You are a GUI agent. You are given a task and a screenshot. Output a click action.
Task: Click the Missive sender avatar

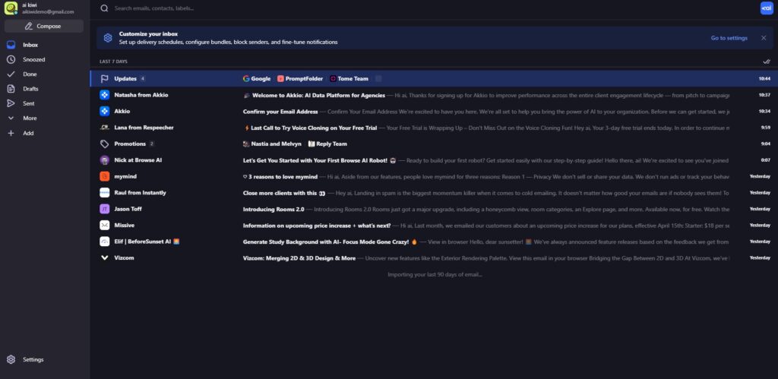pyautogui.click(x=104, y=226)
